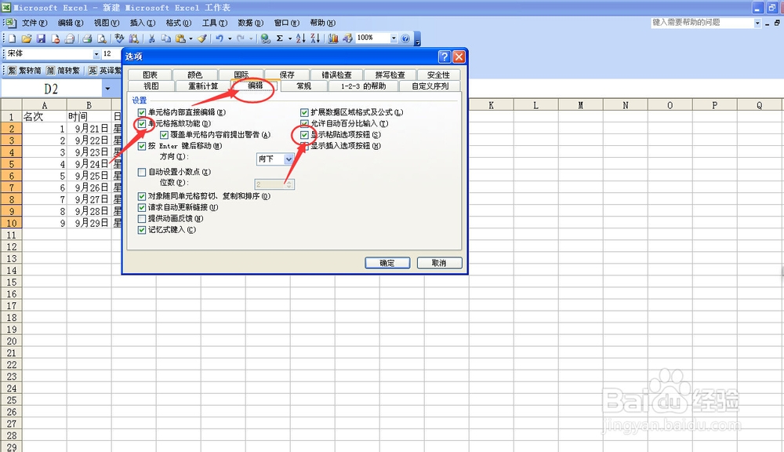Screen dimensions: 784x452
Task: Click the 英译繁 translation button
Action: [104, 71]
